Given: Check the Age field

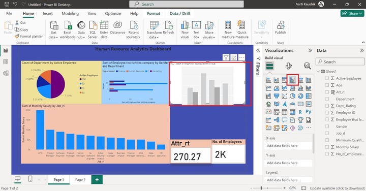Looking at the screenshot, I should coord(327,85).
